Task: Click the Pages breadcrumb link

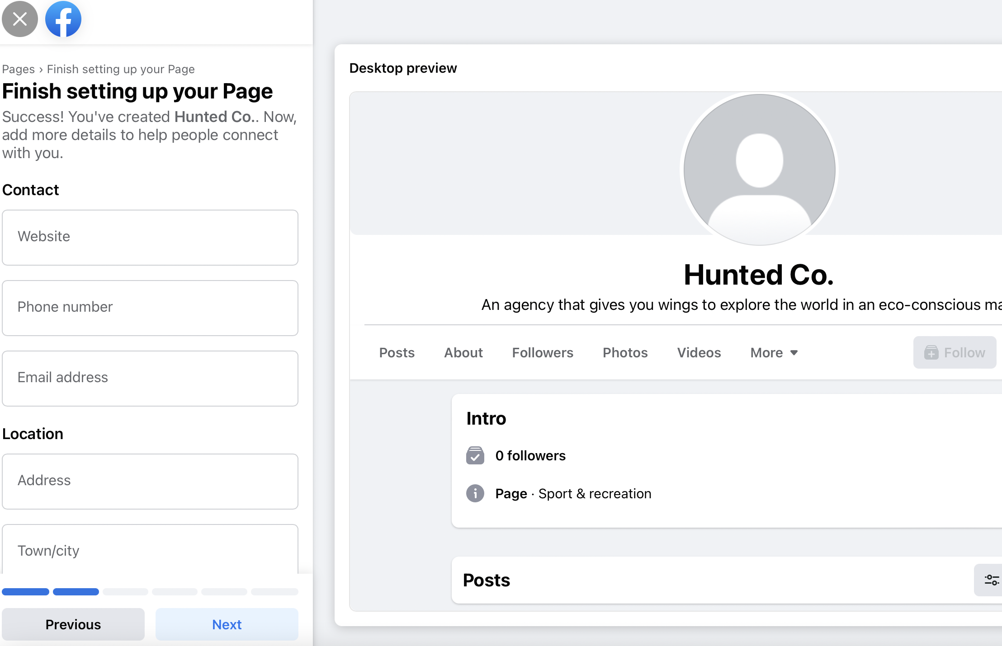Action: click(19, 69)
